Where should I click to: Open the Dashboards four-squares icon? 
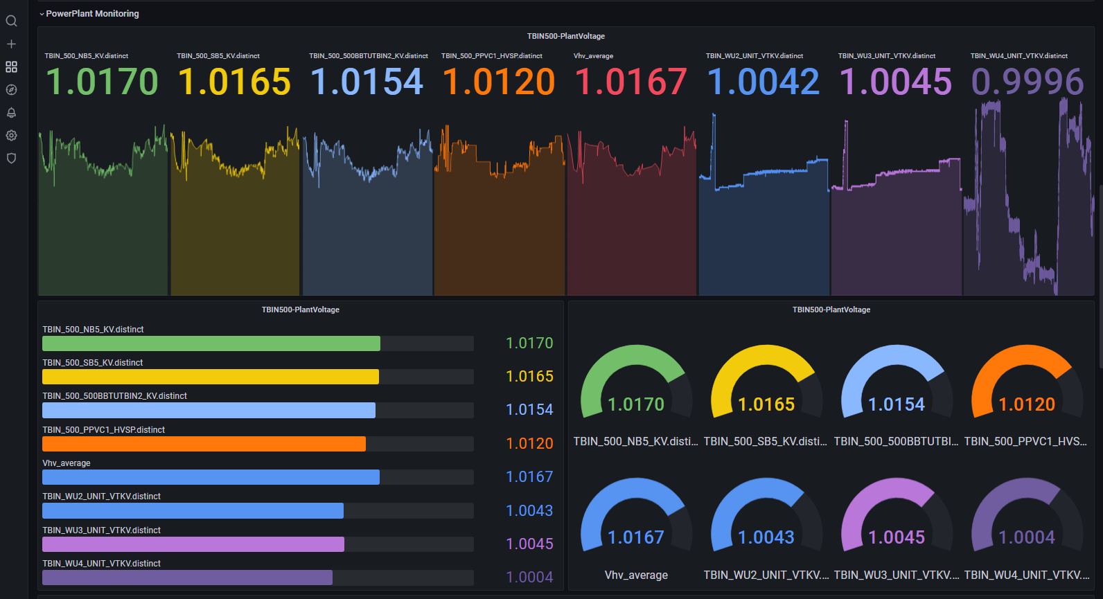[x=11, y=66]
